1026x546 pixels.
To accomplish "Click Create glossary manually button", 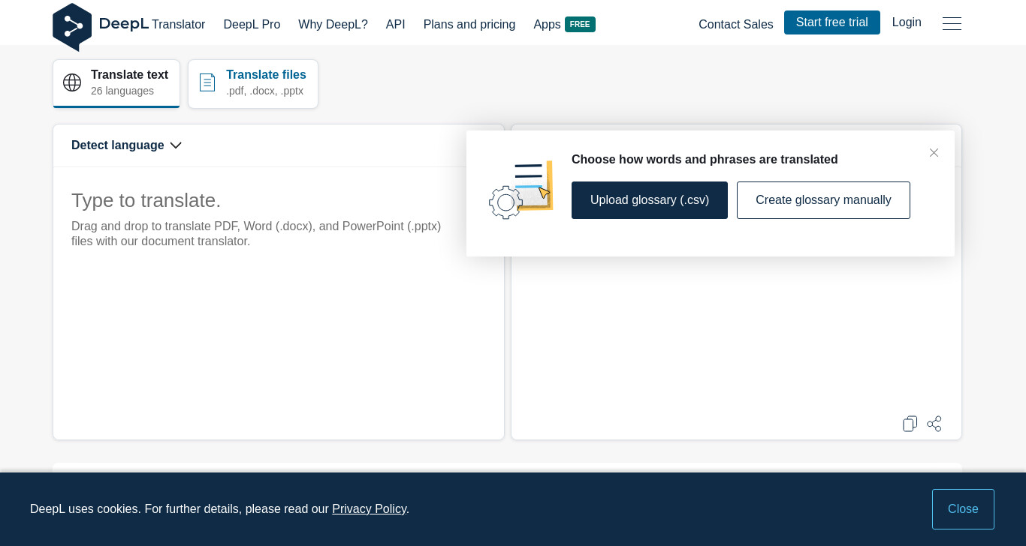I will 823,200.
